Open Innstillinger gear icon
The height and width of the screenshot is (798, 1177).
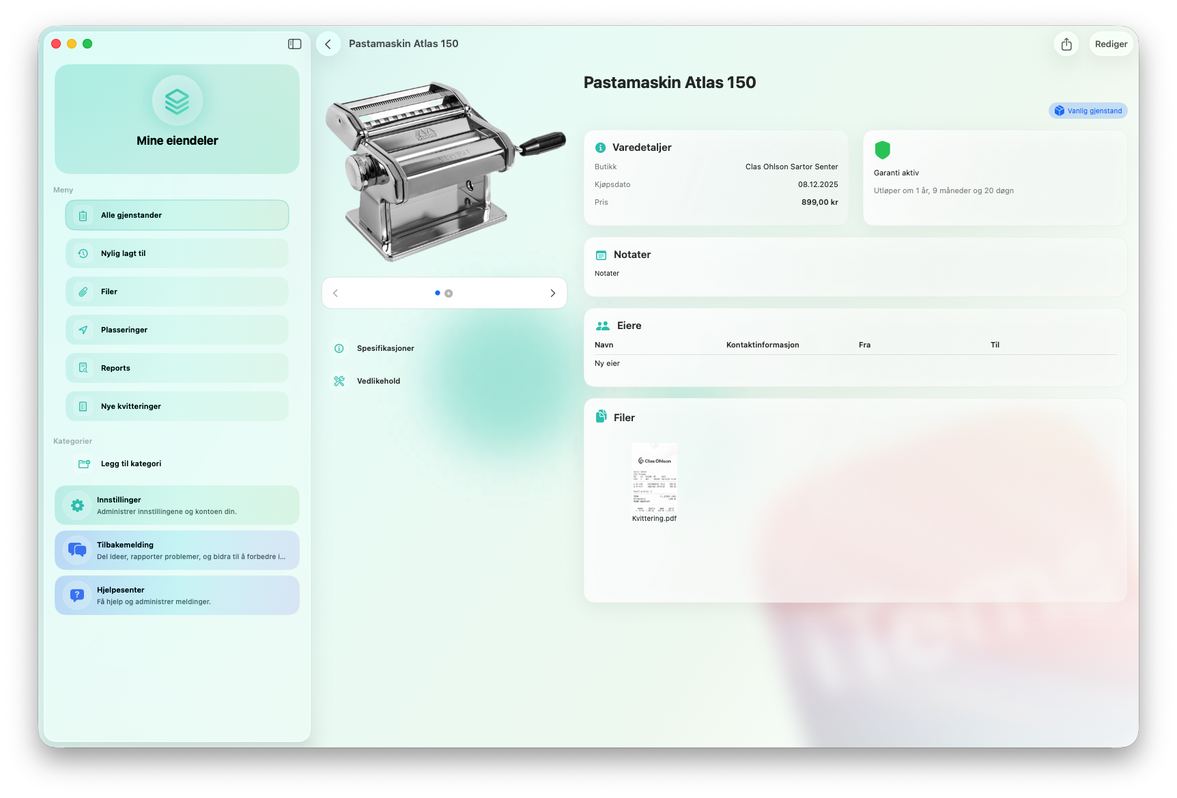[x=78, y=505]
